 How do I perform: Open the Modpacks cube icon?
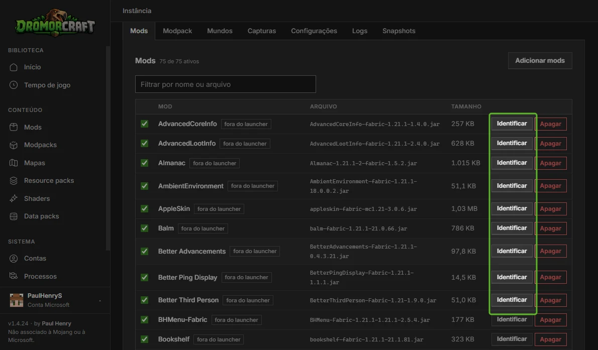click(x=14, y=145)
